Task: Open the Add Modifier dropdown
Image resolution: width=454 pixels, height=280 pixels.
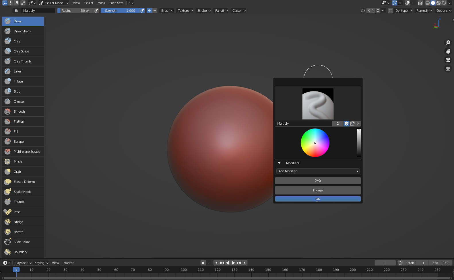Action: pyautogui.click(x=318, y=171)
